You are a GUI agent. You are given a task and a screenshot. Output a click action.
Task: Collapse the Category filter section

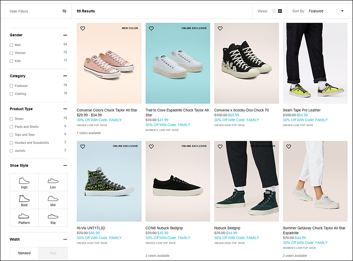click(x=65, y=76)
